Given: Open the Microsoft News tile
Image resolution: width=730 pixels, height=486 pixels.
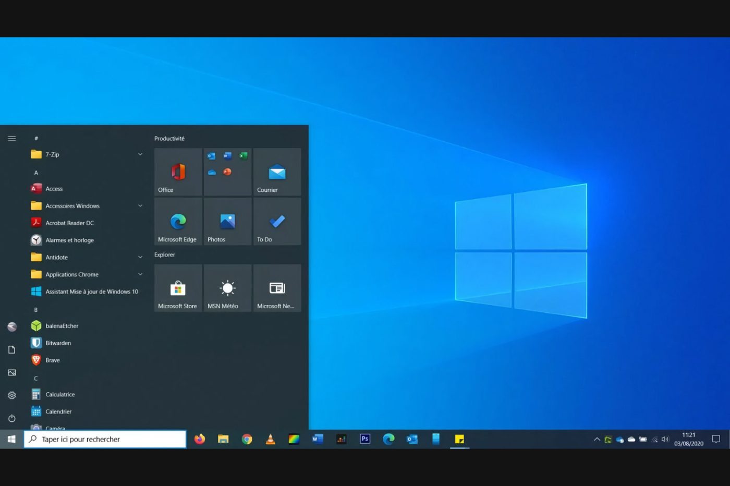Looking at the screenshot, I should [277, 288].
